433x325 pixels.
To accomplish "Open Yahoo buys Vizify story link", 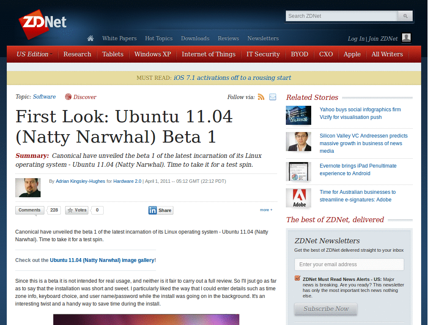I will point(360,113).
